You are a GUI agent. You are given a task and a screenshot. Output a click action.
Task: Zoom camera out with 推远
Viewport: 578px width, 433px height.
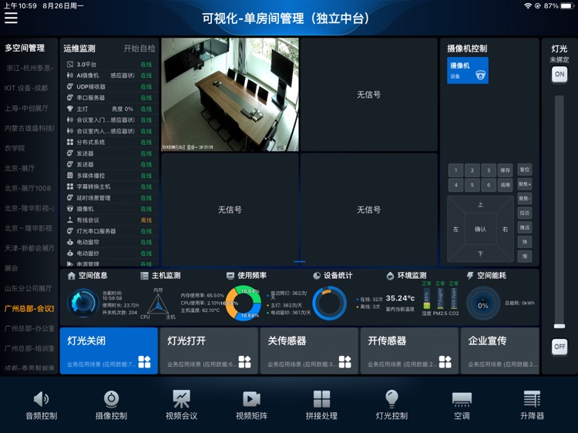(525, 227)
